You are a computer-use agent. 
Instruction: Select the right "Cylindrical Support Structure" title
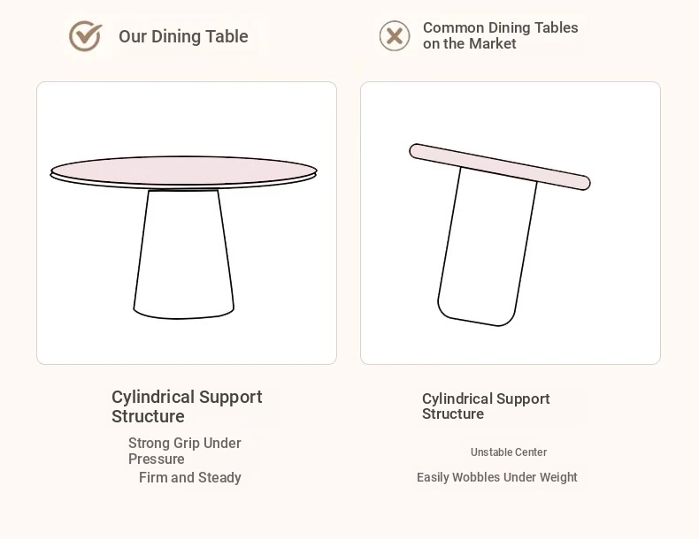tap(486, 406)
